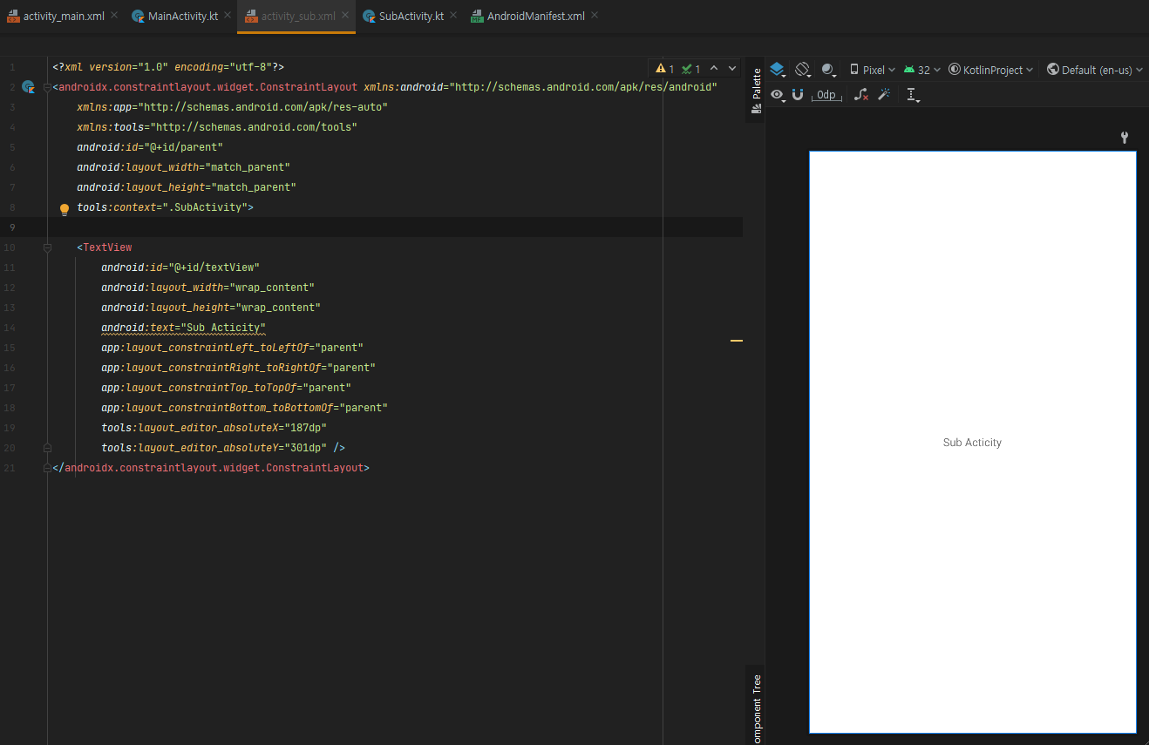1149x745 pixels.
Task: Collapse the ConstraintLayout fold marker on line 2
Action: [48, 87]
